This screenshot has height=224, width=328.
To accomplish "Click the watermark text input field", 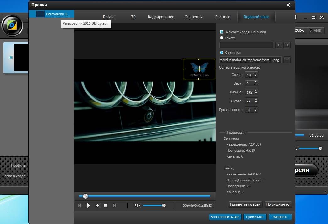I will [246, 45].
